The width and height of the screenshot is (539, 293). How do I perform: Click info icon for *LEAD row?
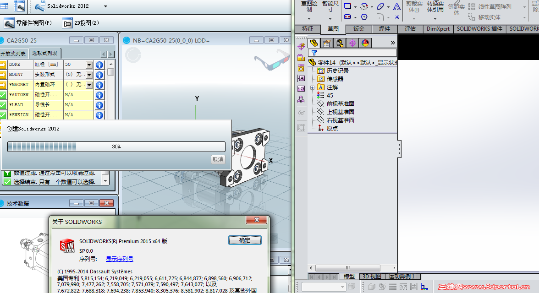point(99,105)
